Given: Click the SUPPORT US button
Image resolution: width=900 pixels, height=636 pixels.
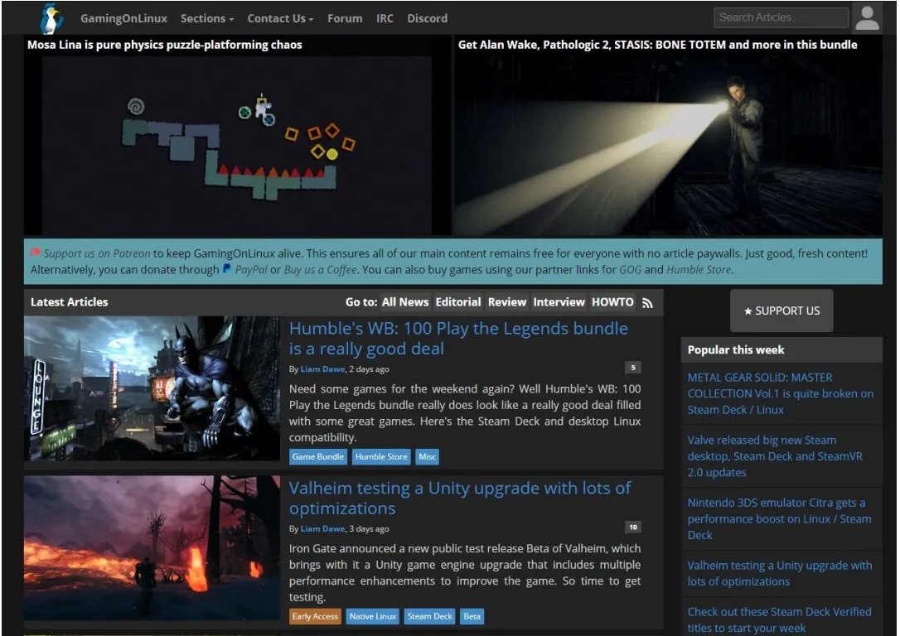Looking at the screenshot, I should tap(781, 311).
